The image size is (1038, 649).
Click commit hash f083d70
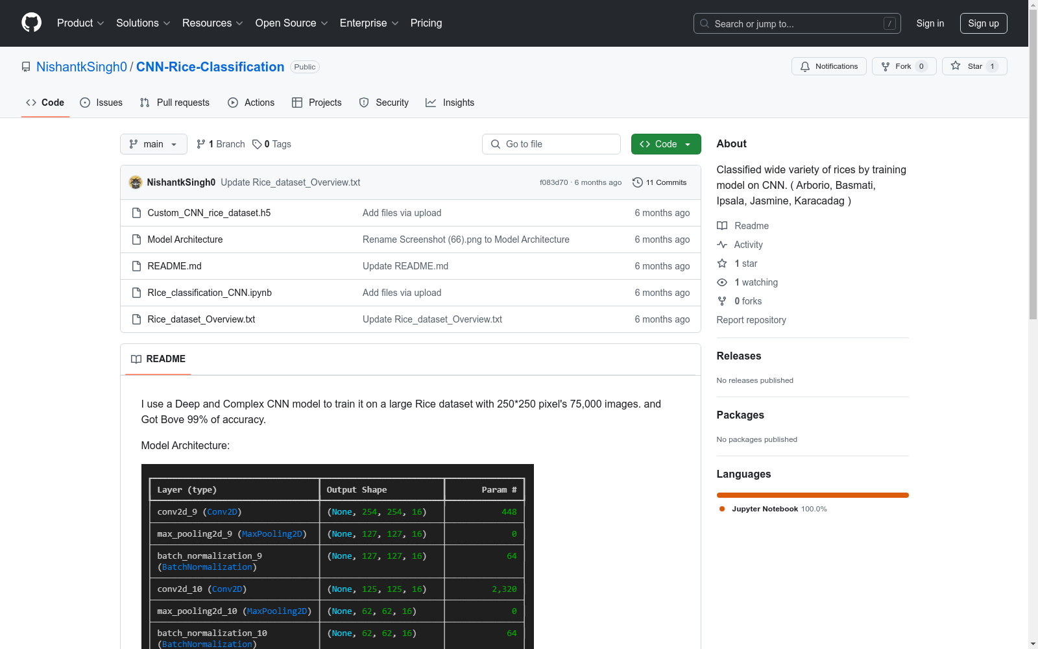[x=553, y=182]
